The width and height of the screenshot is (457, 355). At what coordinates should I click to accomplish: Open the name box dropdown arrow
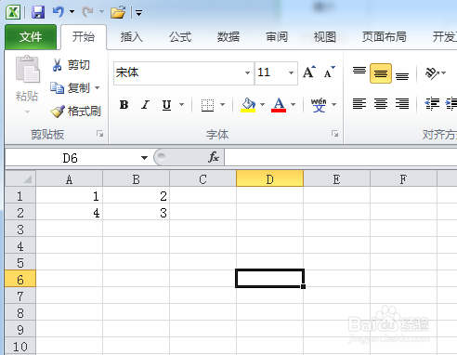pyautogui.click(x=144, y=158)
